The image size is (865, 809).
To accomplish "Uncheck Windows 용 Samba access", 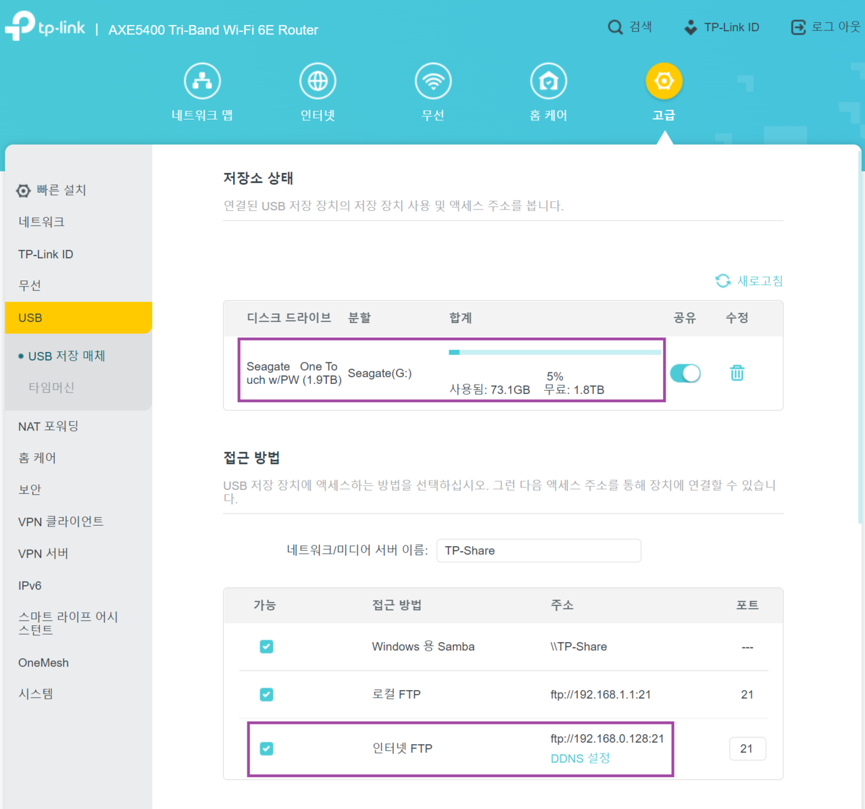I will (x=266, y=647).
